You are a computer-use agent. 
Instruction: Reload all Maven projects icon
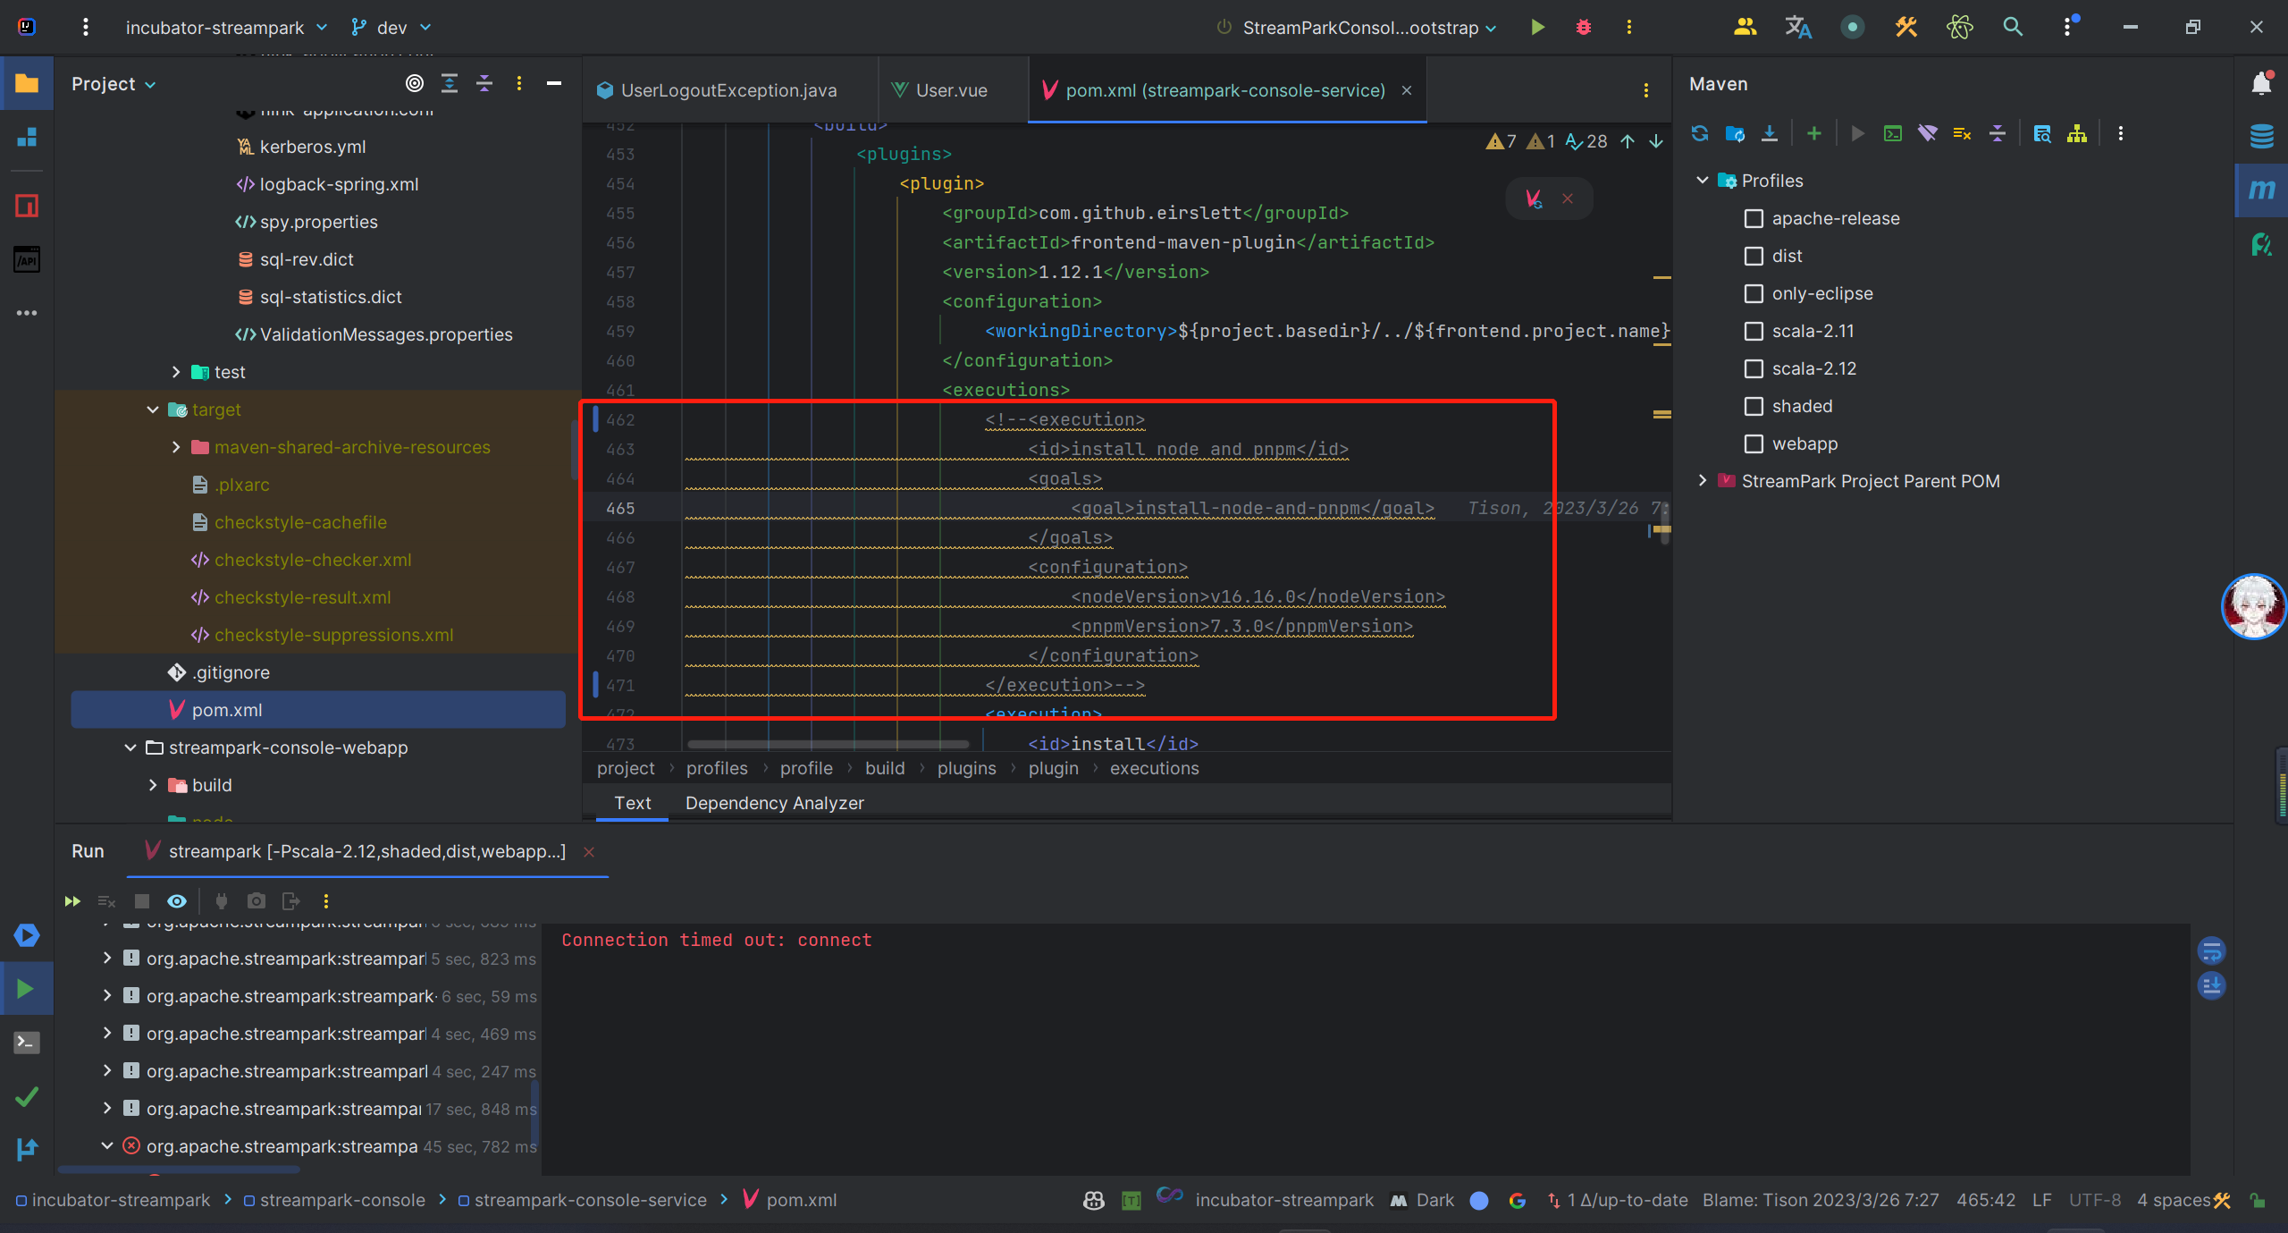click(x=1700, y=133)
